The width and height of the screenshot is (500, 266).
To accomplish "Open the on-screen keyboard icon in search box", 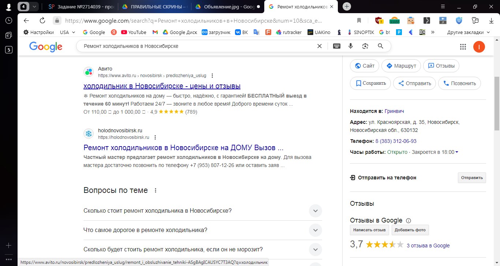I will 336,46.
